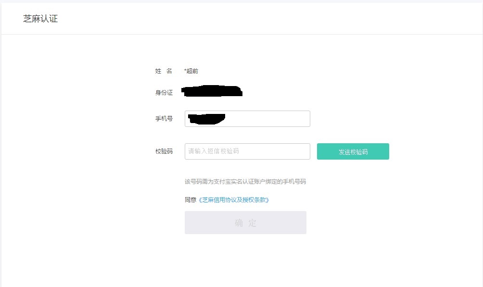Click blank area right of 发送校验码 button

tap(433, 151)
